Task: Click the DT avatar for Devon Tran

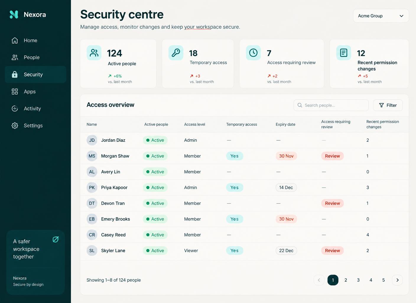Action: point(92,203)
